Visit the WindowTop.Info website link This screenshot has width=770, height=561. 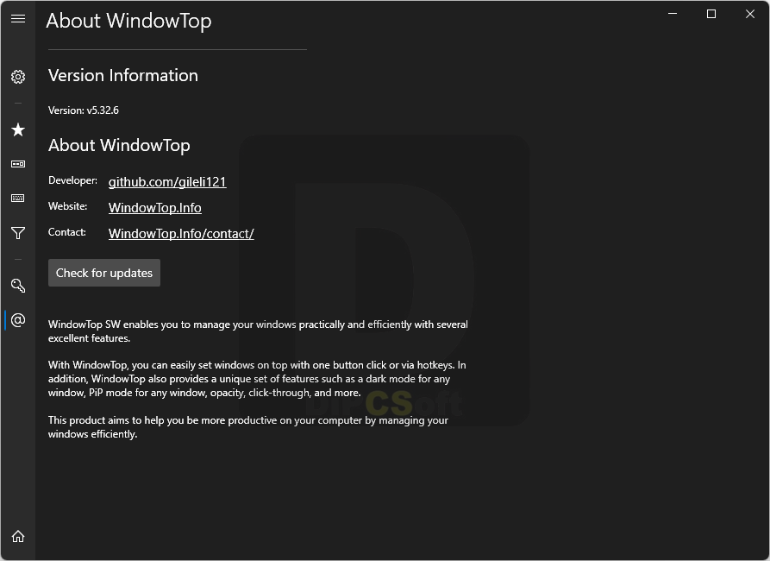154,207
